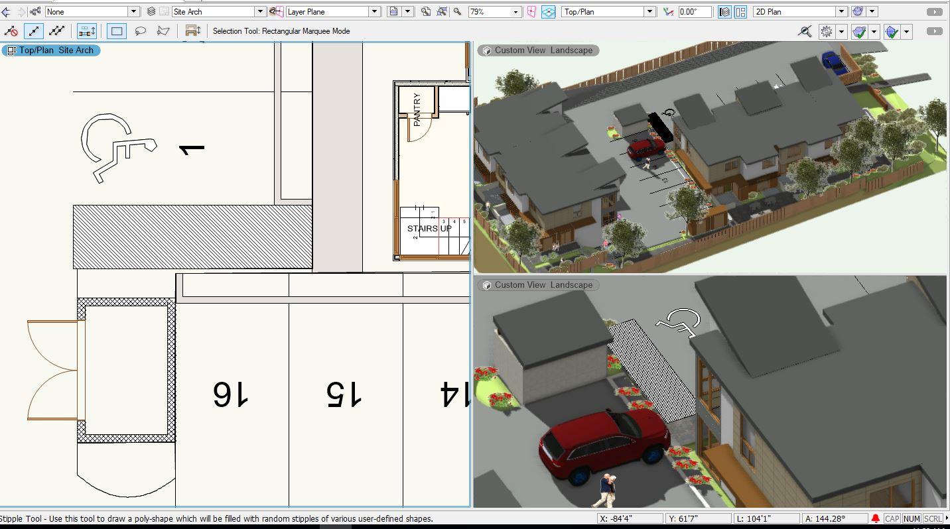Image resolution: width=950 pixels, height=529 pixels.
Task: Click the L length field in status bar
Action: [767, 518]
